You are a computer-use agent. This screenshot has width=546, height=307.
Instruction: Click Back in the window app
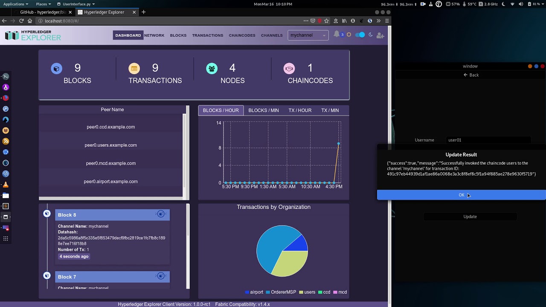point(471,75)
